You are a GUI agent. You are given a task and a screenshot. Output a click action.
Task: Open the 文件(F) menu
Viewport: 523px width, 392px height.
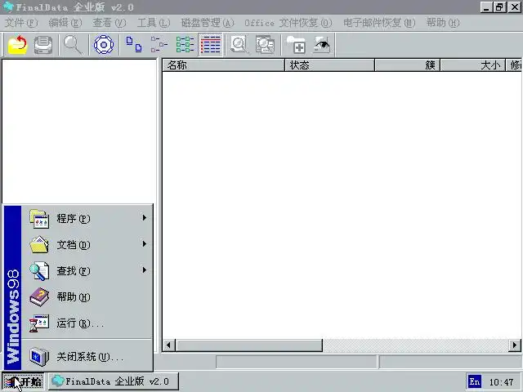pos(21,23)
